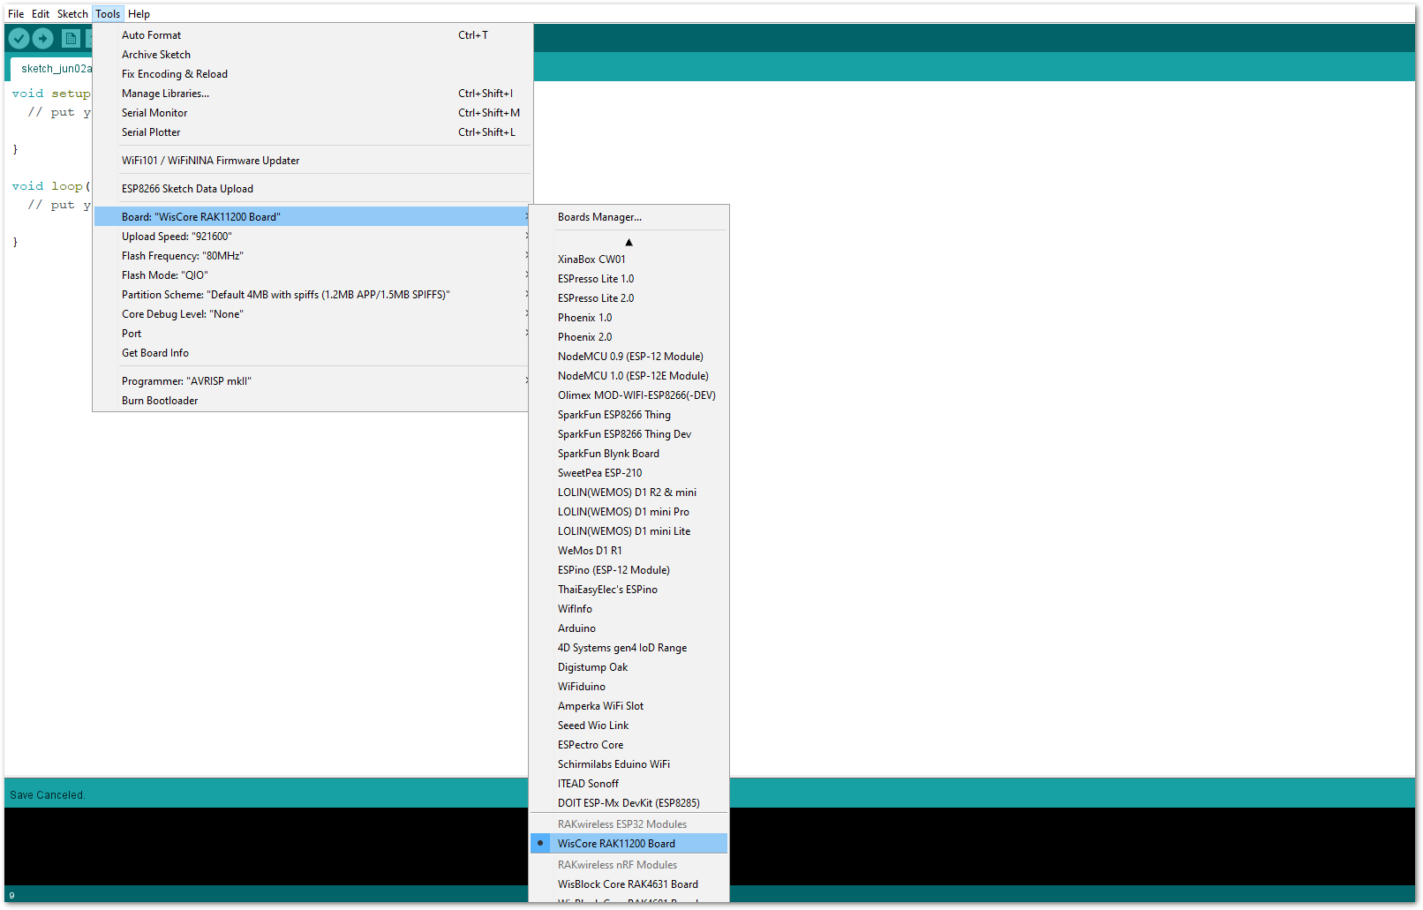
Task: Click the New sketch toolbar icon
Action: 72,39
